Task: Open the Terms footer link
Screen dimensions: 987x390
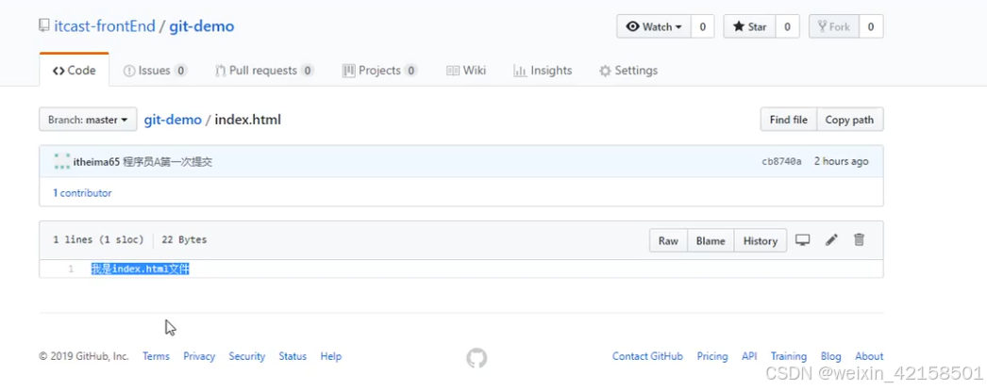Action: coord(156,356)
